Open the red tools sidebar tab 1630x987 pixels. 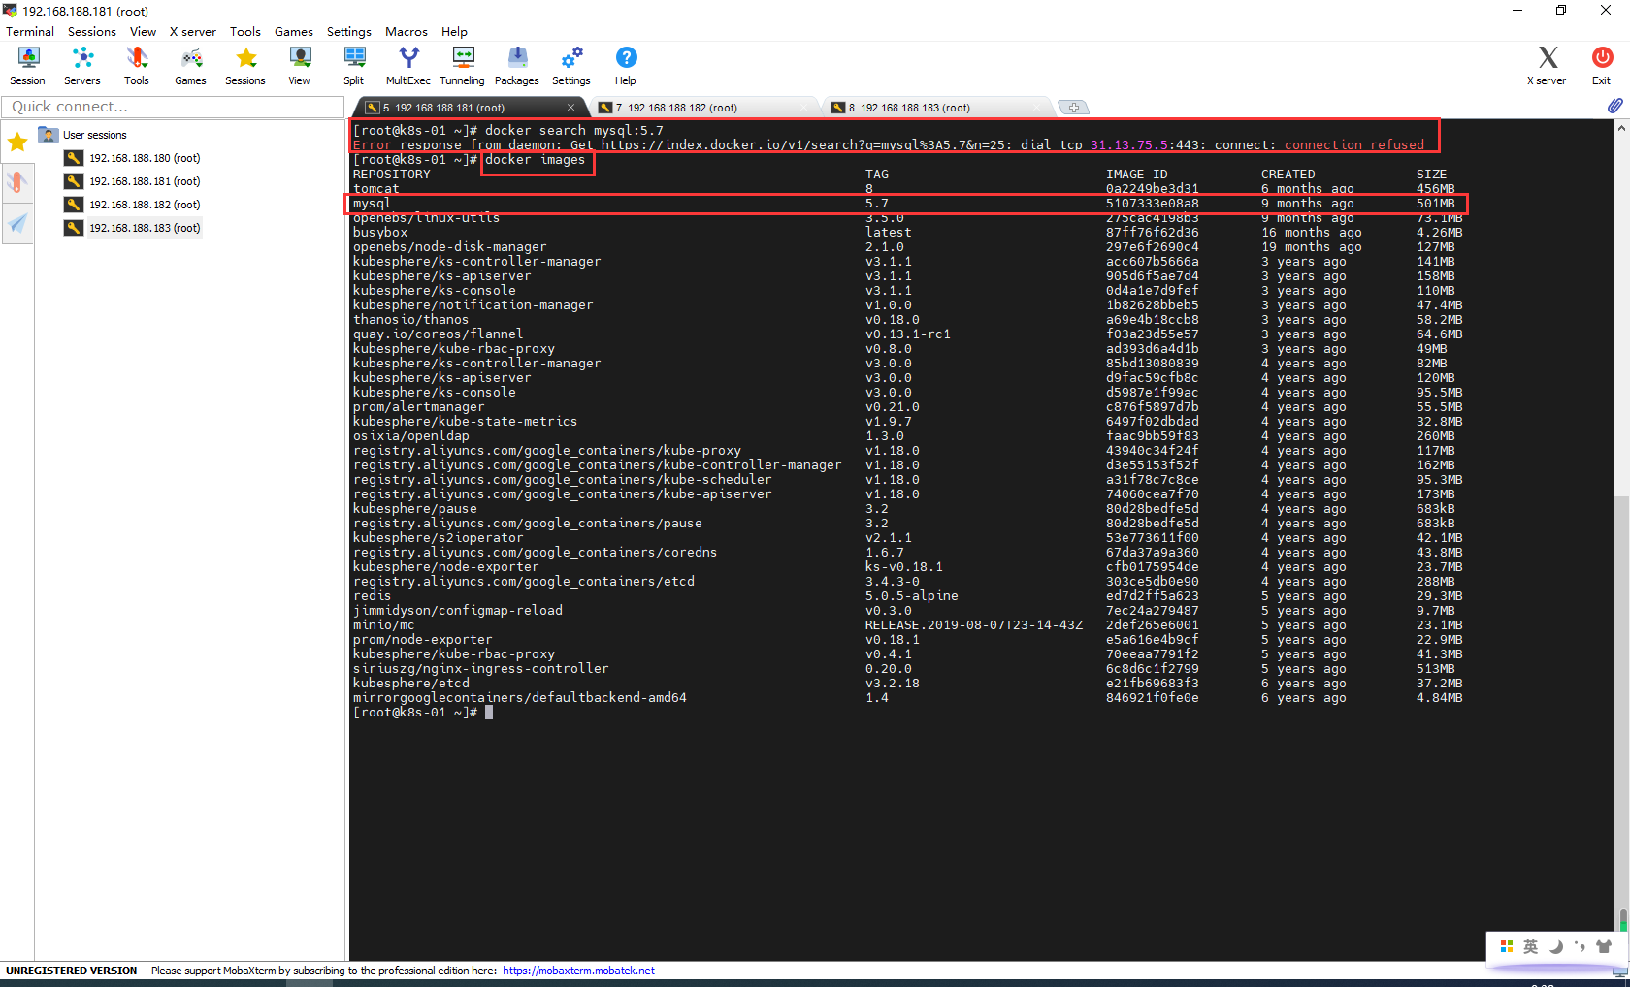click(17, 181)
